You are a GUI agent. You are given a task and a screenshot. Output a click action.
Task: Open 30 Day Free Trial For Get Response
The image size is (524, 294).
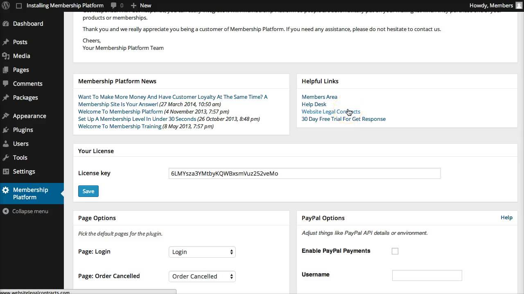[343, 119]
